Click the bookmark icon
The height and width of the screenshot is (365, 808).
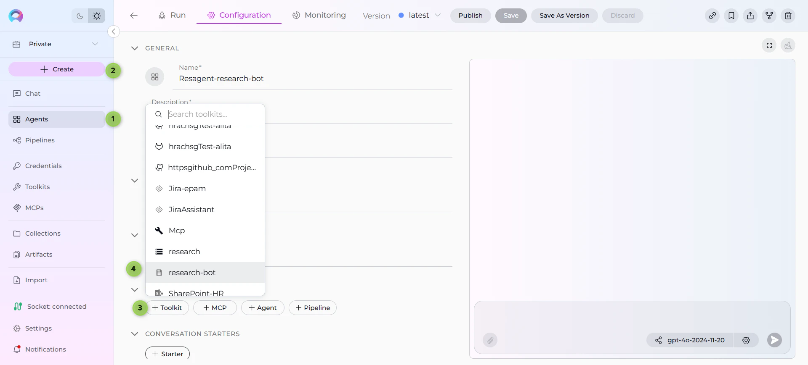731,16
